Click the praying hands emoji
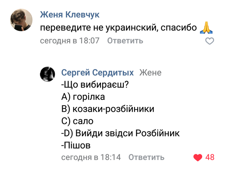 coord(207,28)
